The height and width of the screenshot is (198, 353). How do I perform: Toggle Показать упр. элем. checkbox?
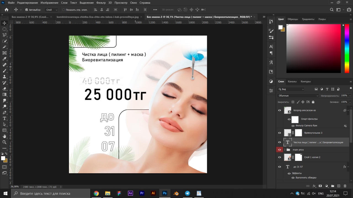[63, 10]
